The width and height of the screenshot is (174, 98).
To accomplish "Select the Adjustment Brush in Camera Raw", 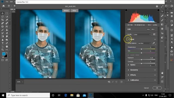I will 162,20.
